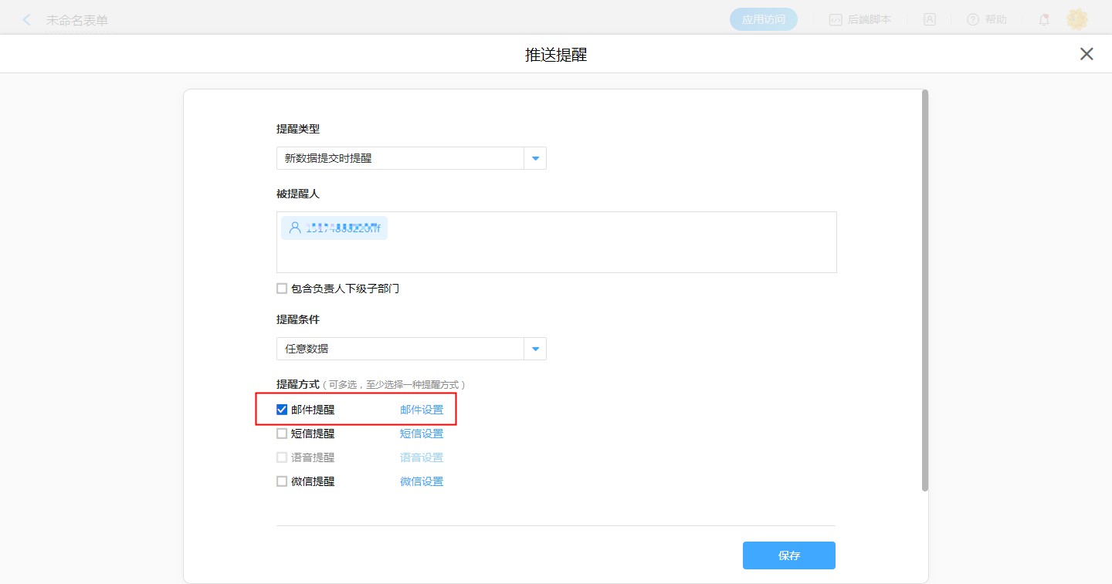Uncheck the 邮件提醒 checkbox
This screenshot has height=584, width=1112.
click(x=282, y=410)
